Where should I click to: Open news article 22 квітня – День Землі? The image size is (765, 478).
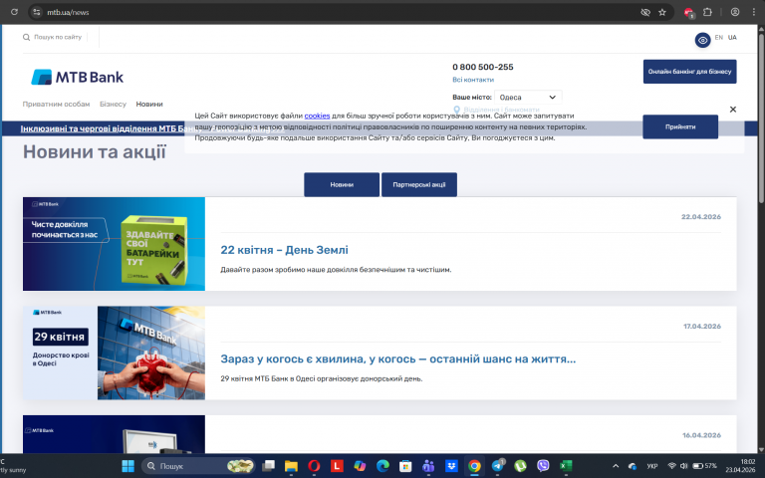pyautogui.click(x=285, y=250)
